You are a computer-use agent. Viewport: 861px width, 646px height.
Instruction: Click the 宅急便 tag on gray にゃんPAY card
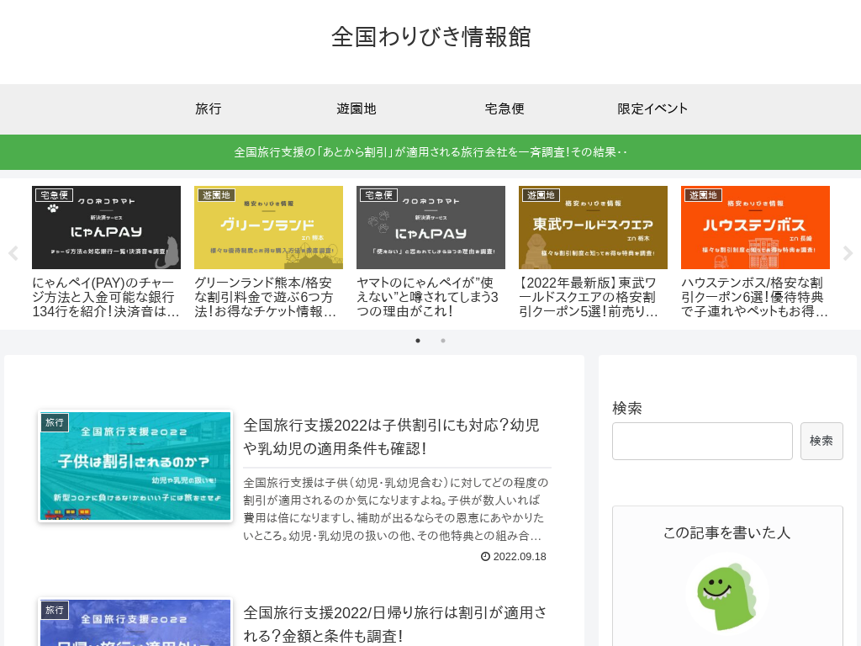[378, 195]
